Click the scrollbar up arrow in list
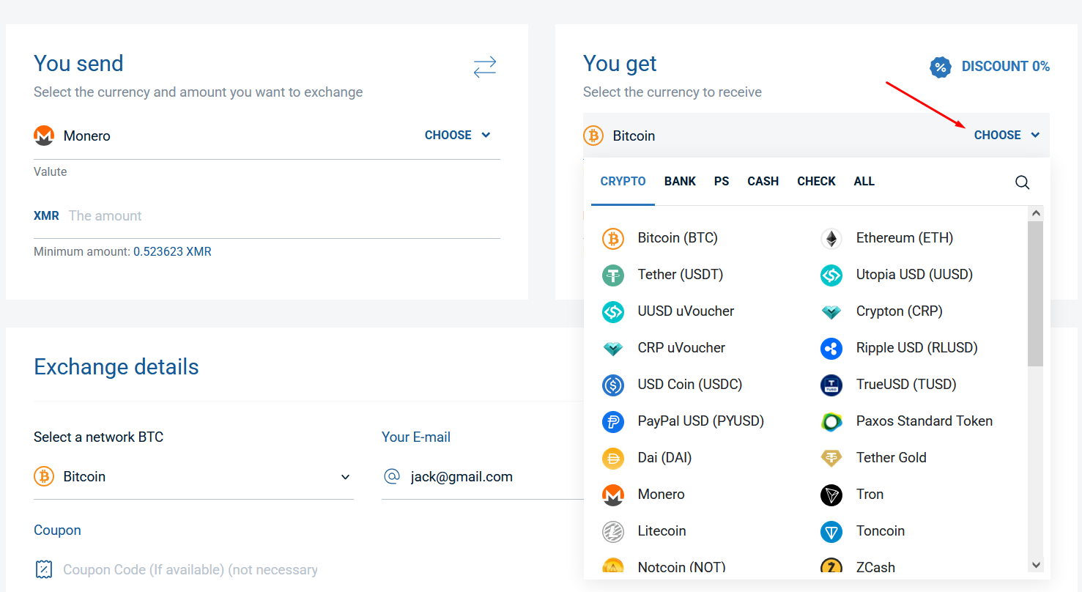 (x=1035, y=213)
